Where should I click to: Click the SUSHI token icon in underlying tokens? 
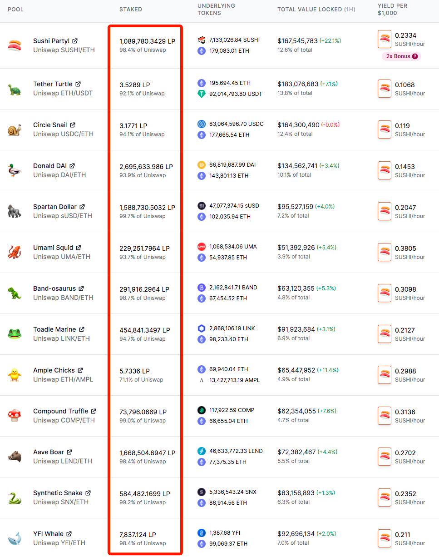tap(202, 40)
